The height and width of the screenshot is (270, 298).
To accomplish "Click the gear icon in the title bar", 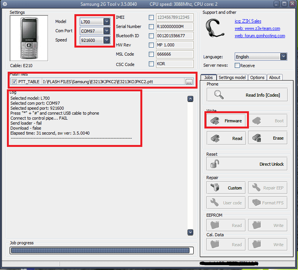I will (x=5, y=4).
